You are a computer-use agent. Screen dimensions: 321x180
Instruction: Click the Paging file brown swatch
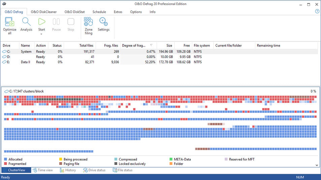coord(61,164)
